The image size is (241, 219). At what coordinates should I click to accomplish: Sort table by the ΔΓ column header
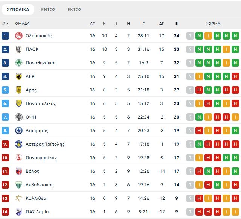pos(162,23)
